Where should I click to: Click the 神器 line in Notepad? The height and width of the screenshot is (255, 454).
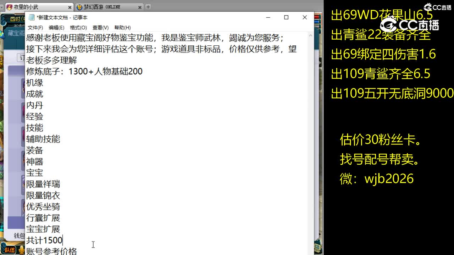(x=35, y=162)
